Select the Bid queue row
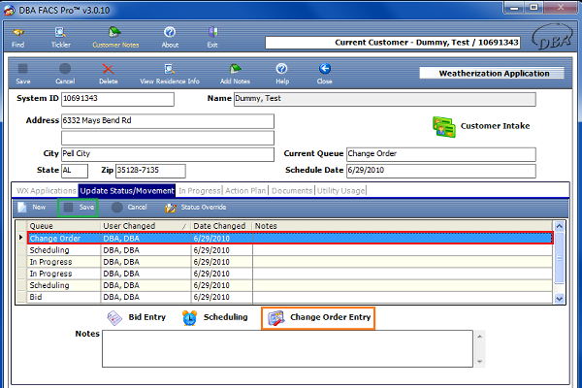 click(x=289, y=298)
